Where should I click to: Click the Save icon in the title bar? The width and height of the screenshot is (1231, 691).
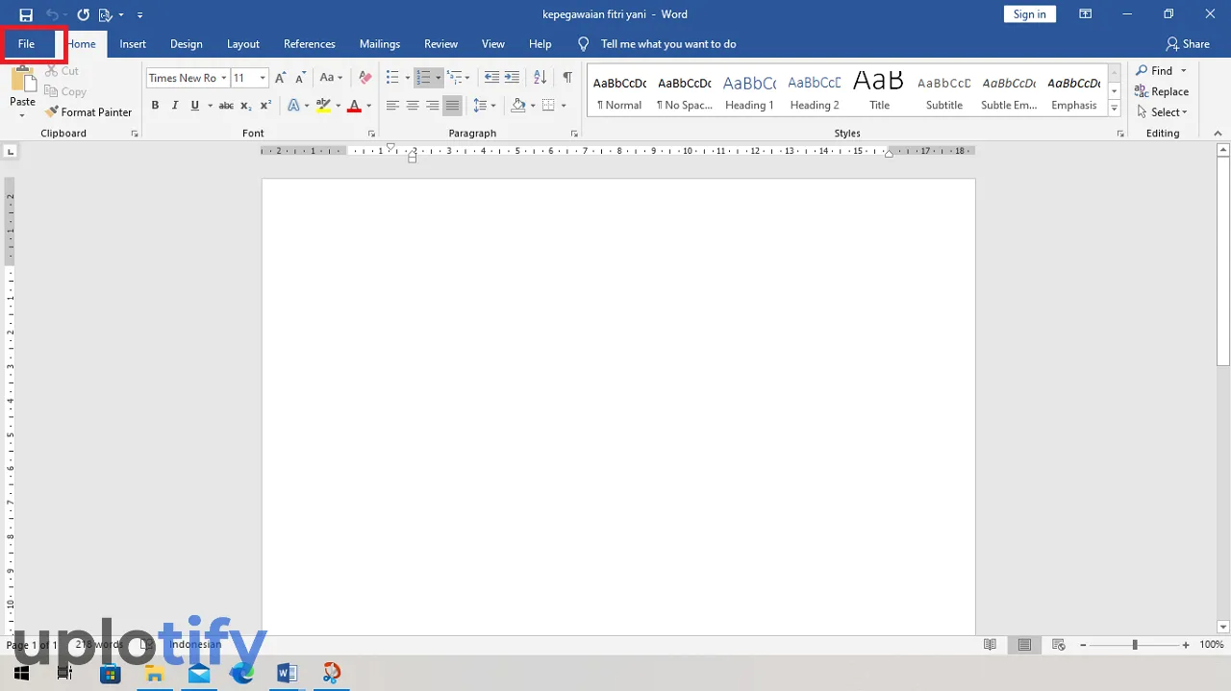click(x=26, y=14)
